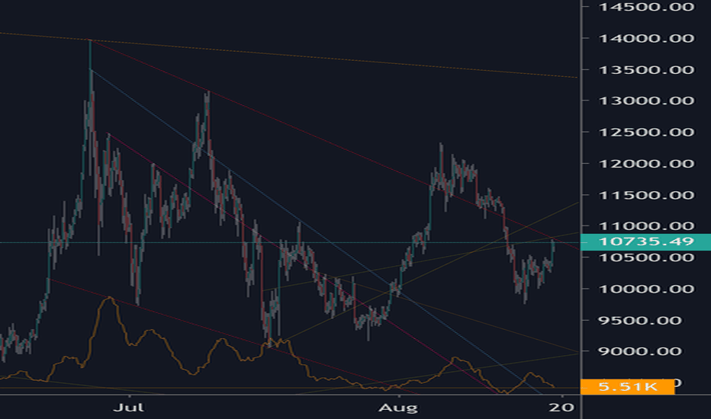Viewport: 711px width, 419px height.
Task: Click the current price label 10735.49
Action: (645, 242)
